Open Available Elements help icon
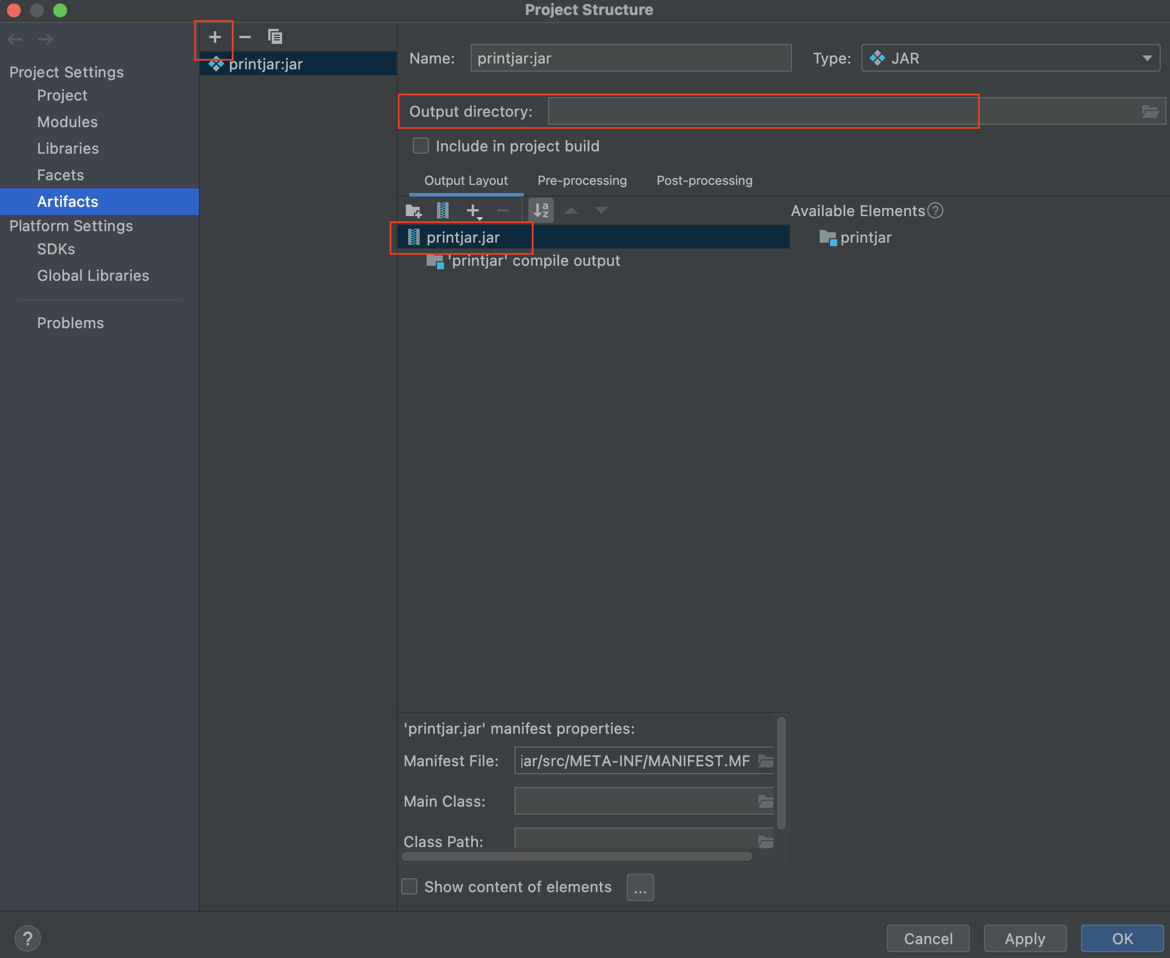This screenshot has height=958, width=1170. [x=935, y=211]
